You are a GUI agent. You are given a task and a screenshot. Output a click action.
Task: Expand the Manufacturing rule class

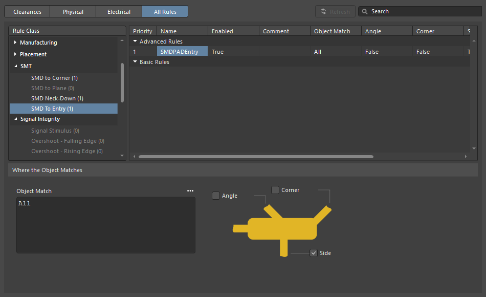[15, 43]
